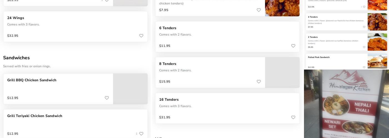Click the small 2 Tenders buffalo chicken photo
The image size is (389, 138).
pos(377,42)
